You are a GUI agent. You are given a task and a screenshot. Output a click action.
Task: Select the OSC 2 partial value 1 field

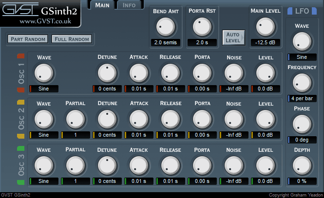pos(76,135)
